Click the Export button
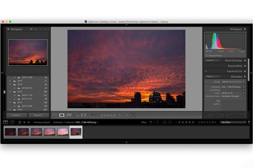The image size is (253, 168). pyautogui.click(x=39, y=115)
